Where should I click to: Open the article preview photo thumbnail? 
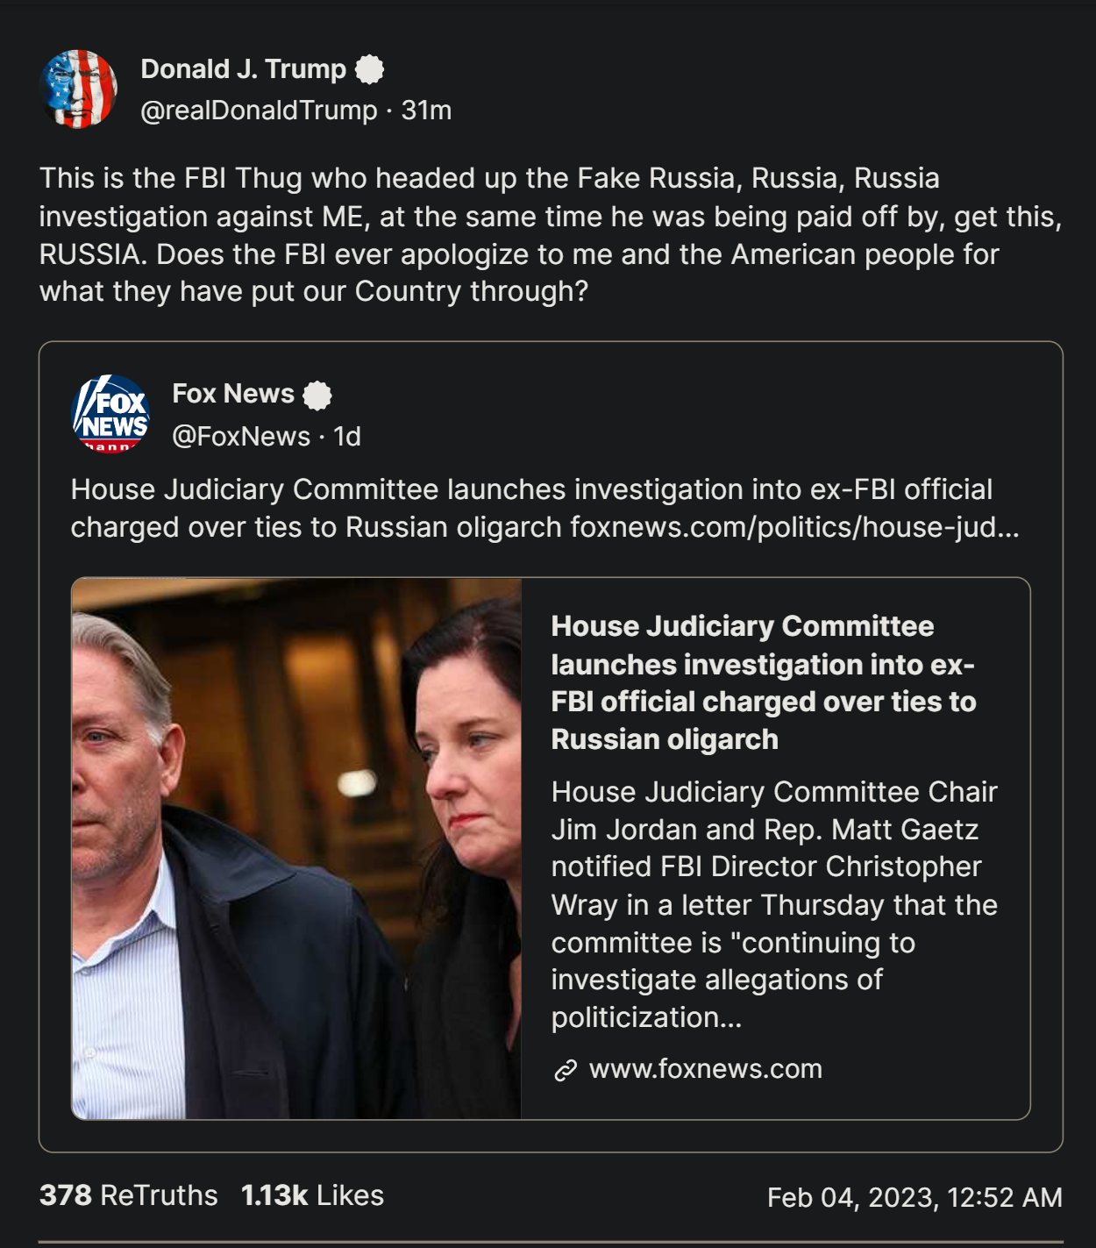coord(296,848)
